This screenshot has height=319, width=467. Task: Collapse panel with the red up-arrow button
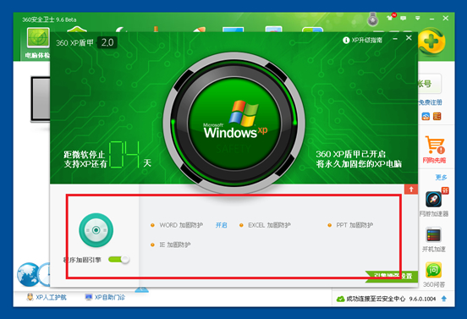coord(411,190)
